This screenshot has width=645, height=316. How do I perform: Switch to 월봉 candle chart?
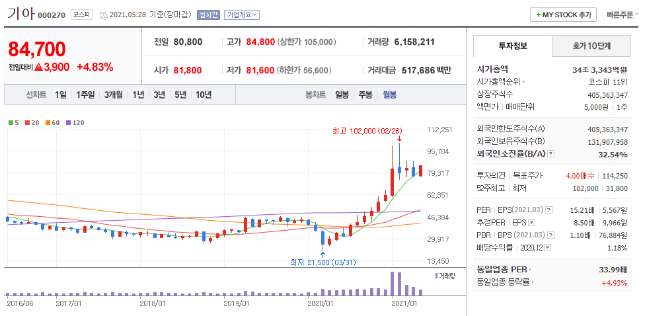[x=389, y=95]
